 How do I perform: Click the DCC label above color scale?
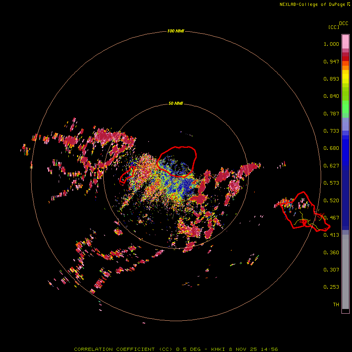pyautogui.click(x=343, y=23)
